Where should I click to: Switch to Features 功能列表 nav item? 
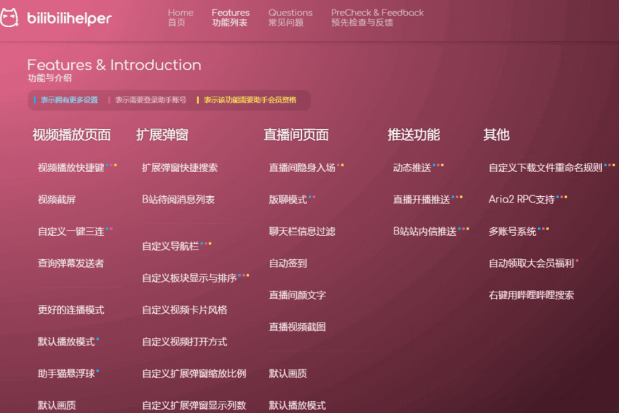[230, 18]
